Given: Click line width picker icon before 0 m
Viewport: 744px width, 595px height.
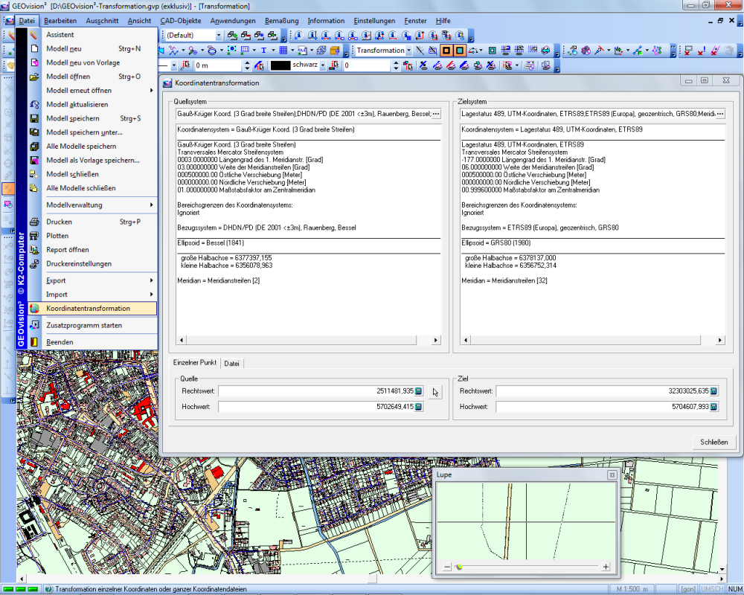Looking at the screenshot, I should [185, 65].
